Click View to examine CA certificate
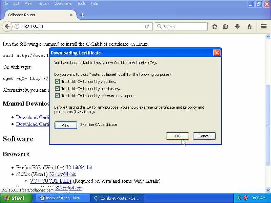Screen dimensions: 271x203 (66, 125)
